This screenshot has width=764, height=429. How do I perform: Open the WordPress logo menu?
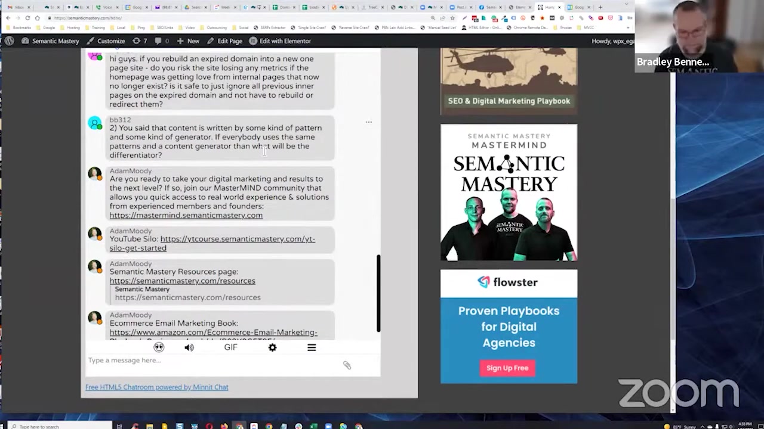click(x=10, y=41)
